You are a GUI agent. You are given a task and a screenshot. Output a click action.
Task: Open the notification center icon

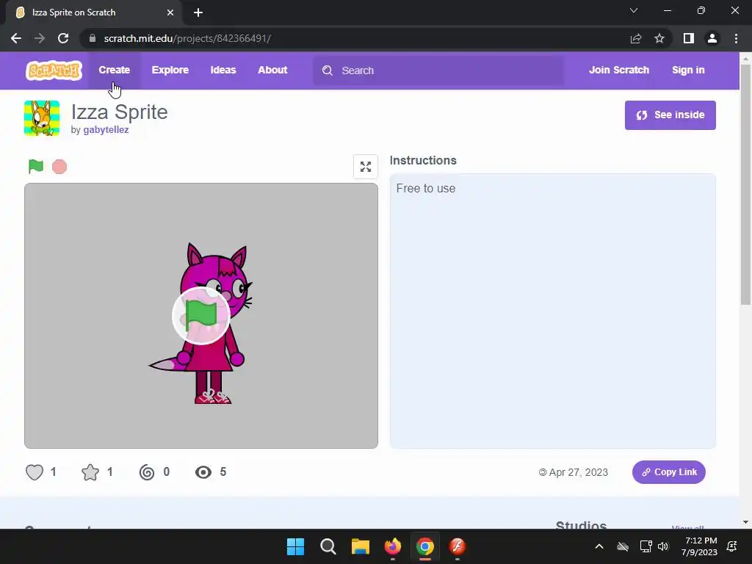point(732,546)
